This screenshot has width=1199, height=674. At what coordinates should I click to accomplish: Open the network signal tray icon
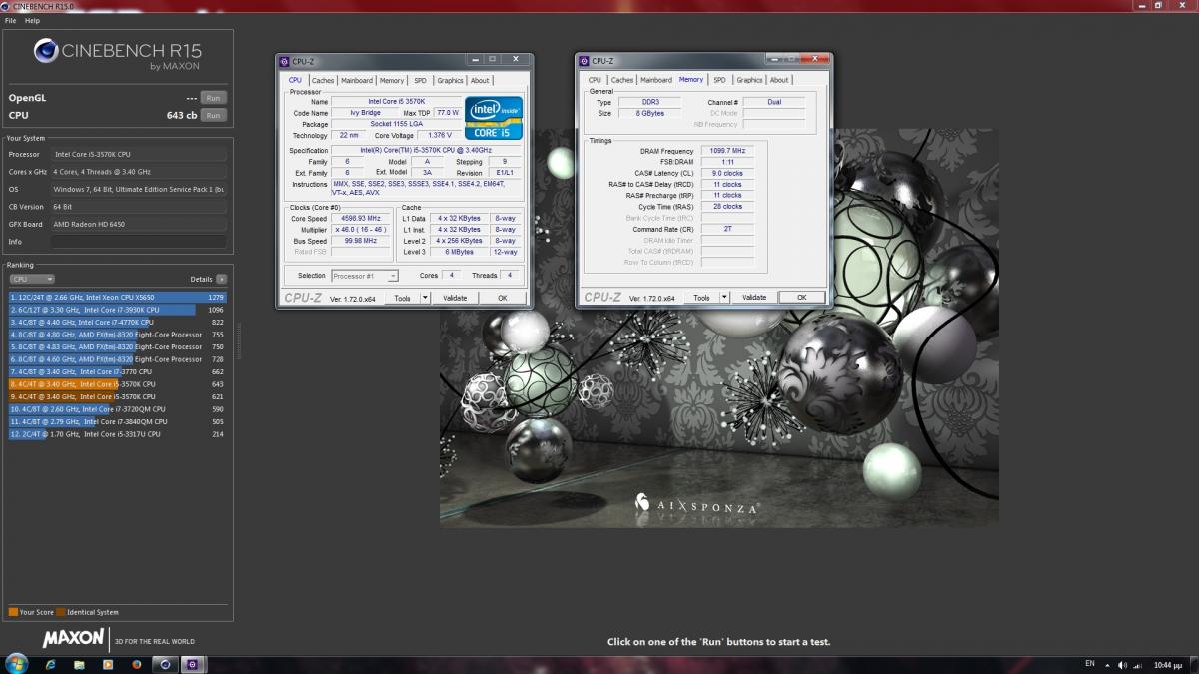pyautogui.click(x=1137, y=664)
